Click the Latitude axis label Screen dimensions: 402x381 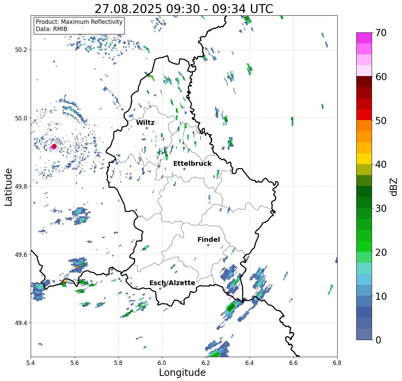[x=8, y=187]
